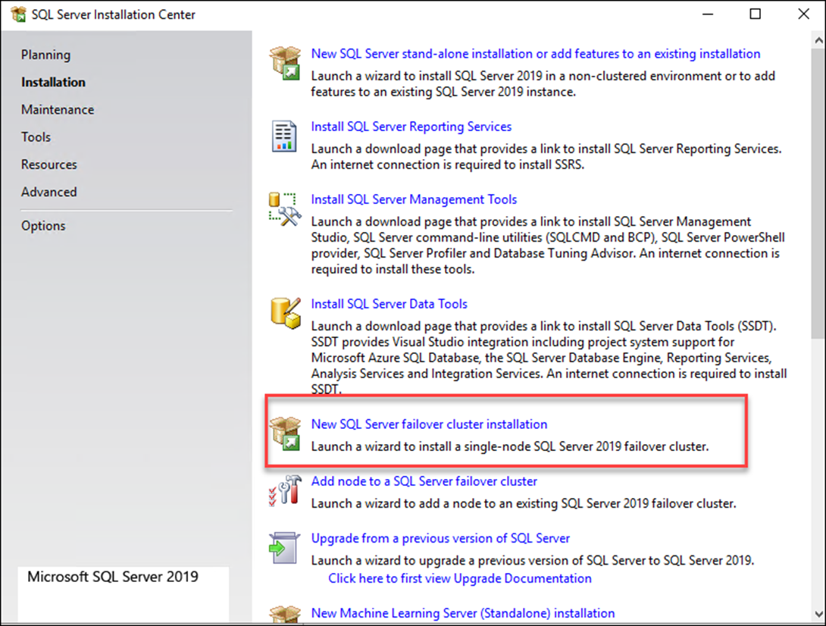Open Install SQL Server Management Tools link
The height and width of the screenshot is (626, 826).
[x=414, y=199]
